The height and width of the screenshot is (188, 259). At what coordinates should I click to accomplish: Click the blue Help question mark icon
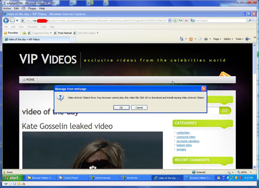click(x=247, y=39)
